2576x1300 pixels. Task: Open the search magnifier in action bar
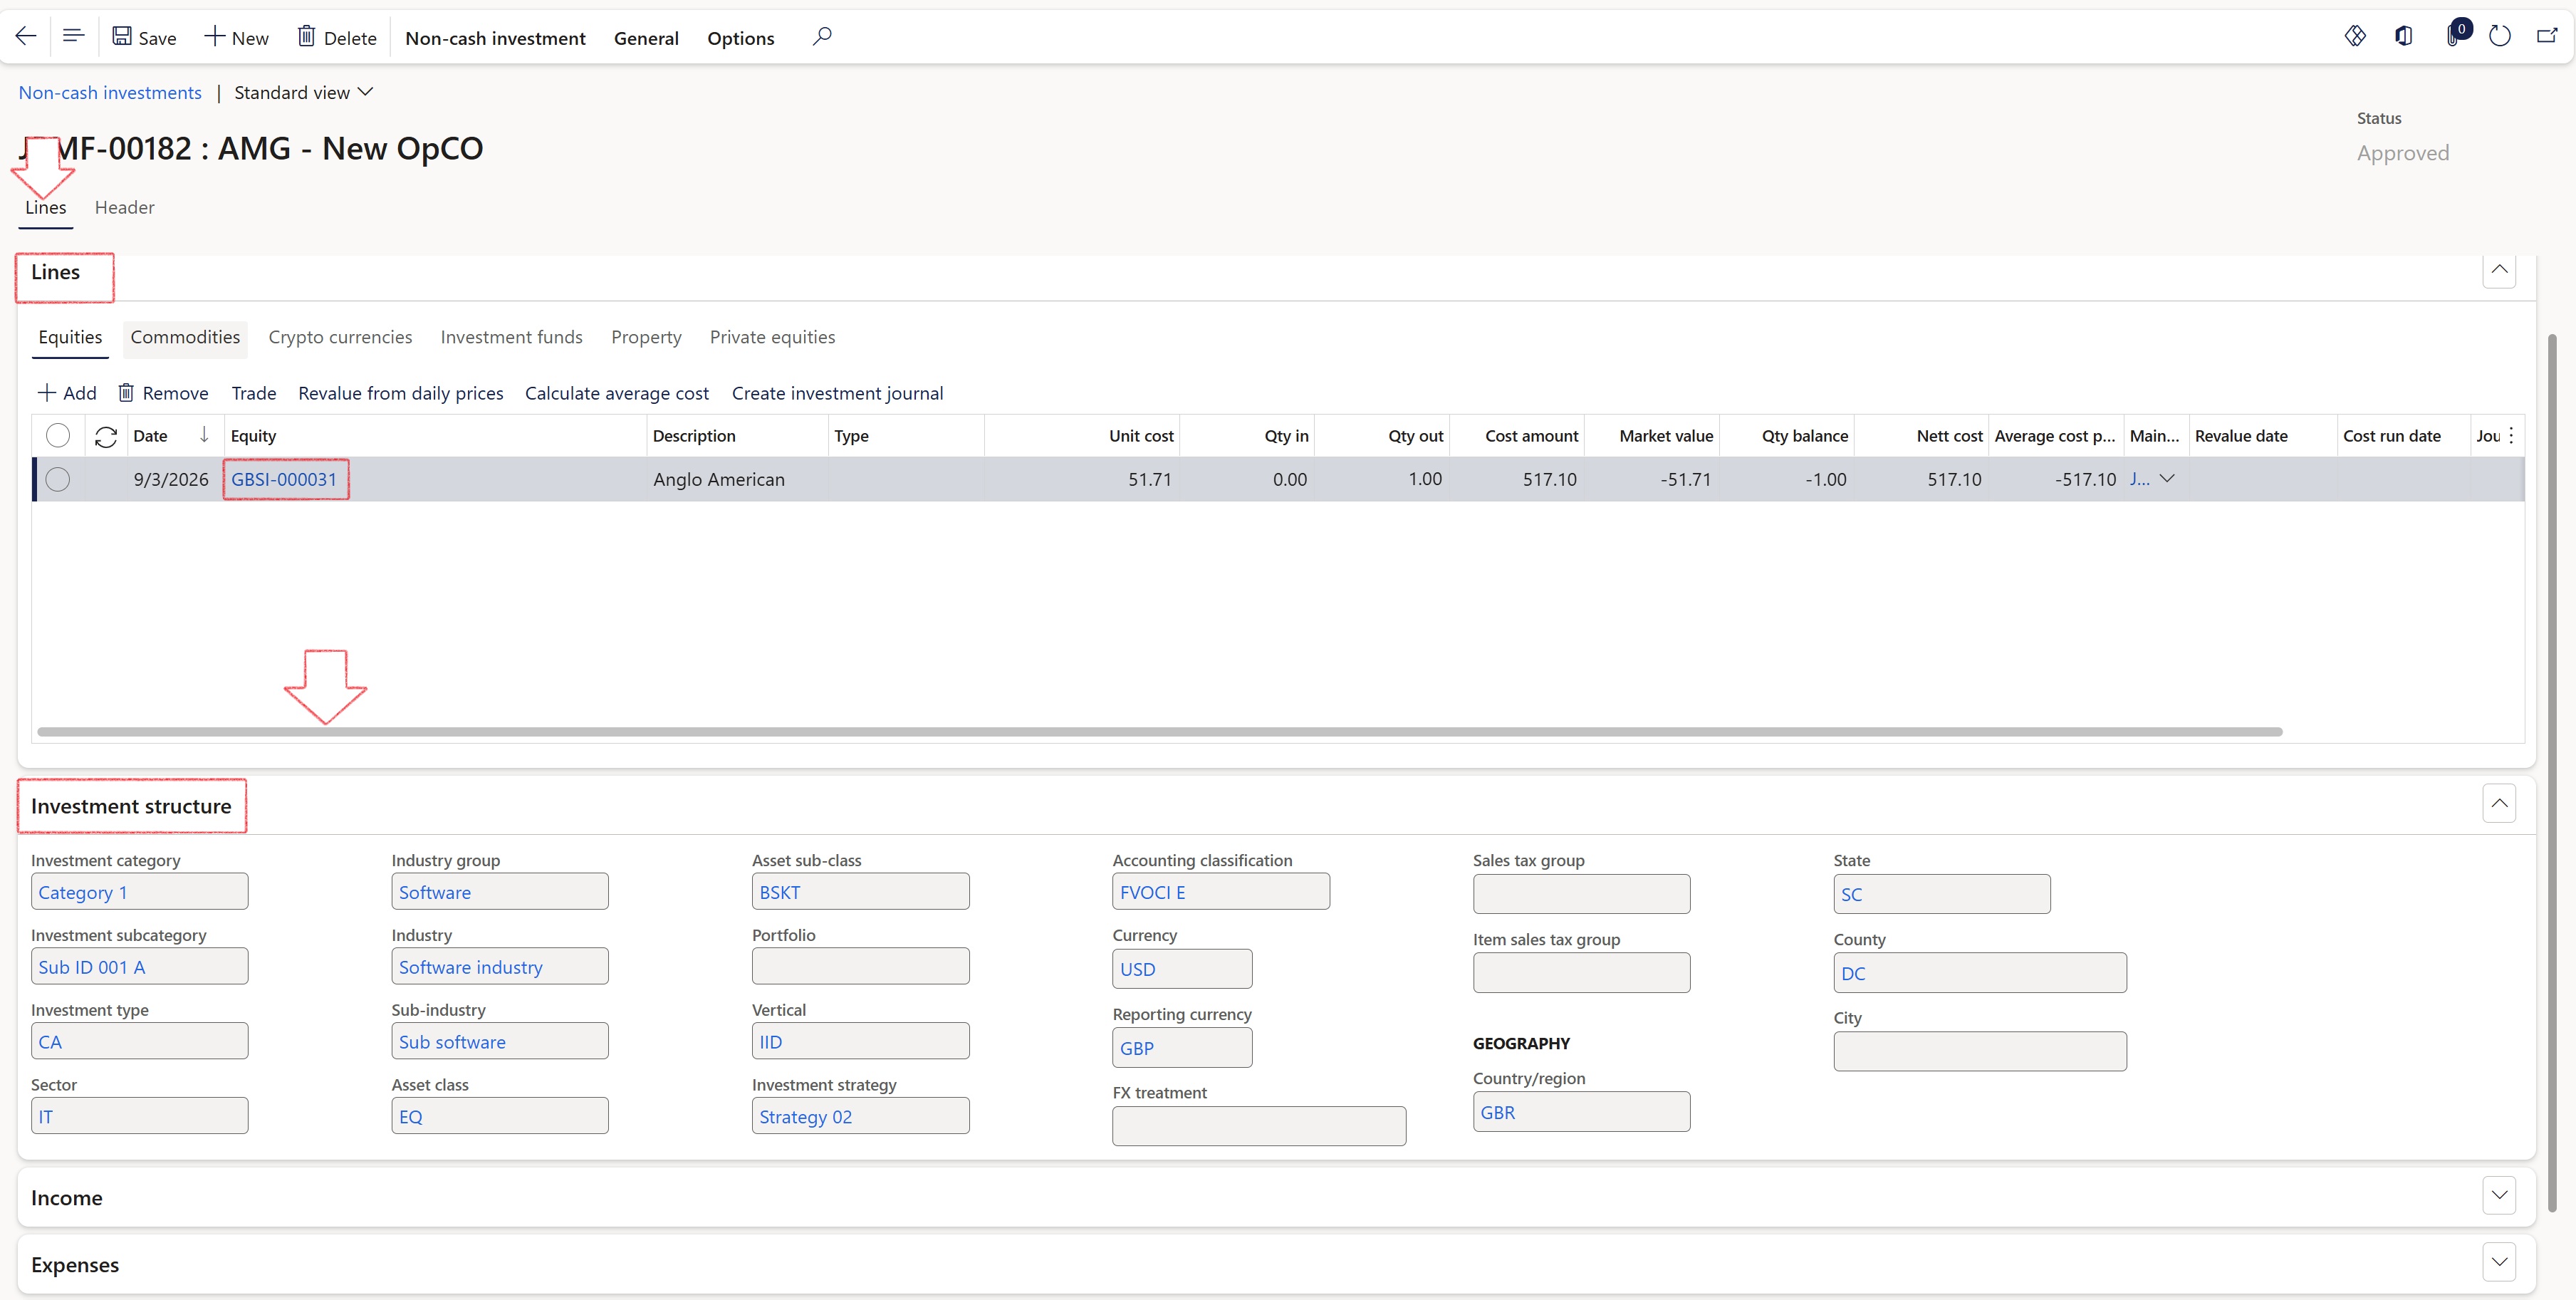[822, 37]
